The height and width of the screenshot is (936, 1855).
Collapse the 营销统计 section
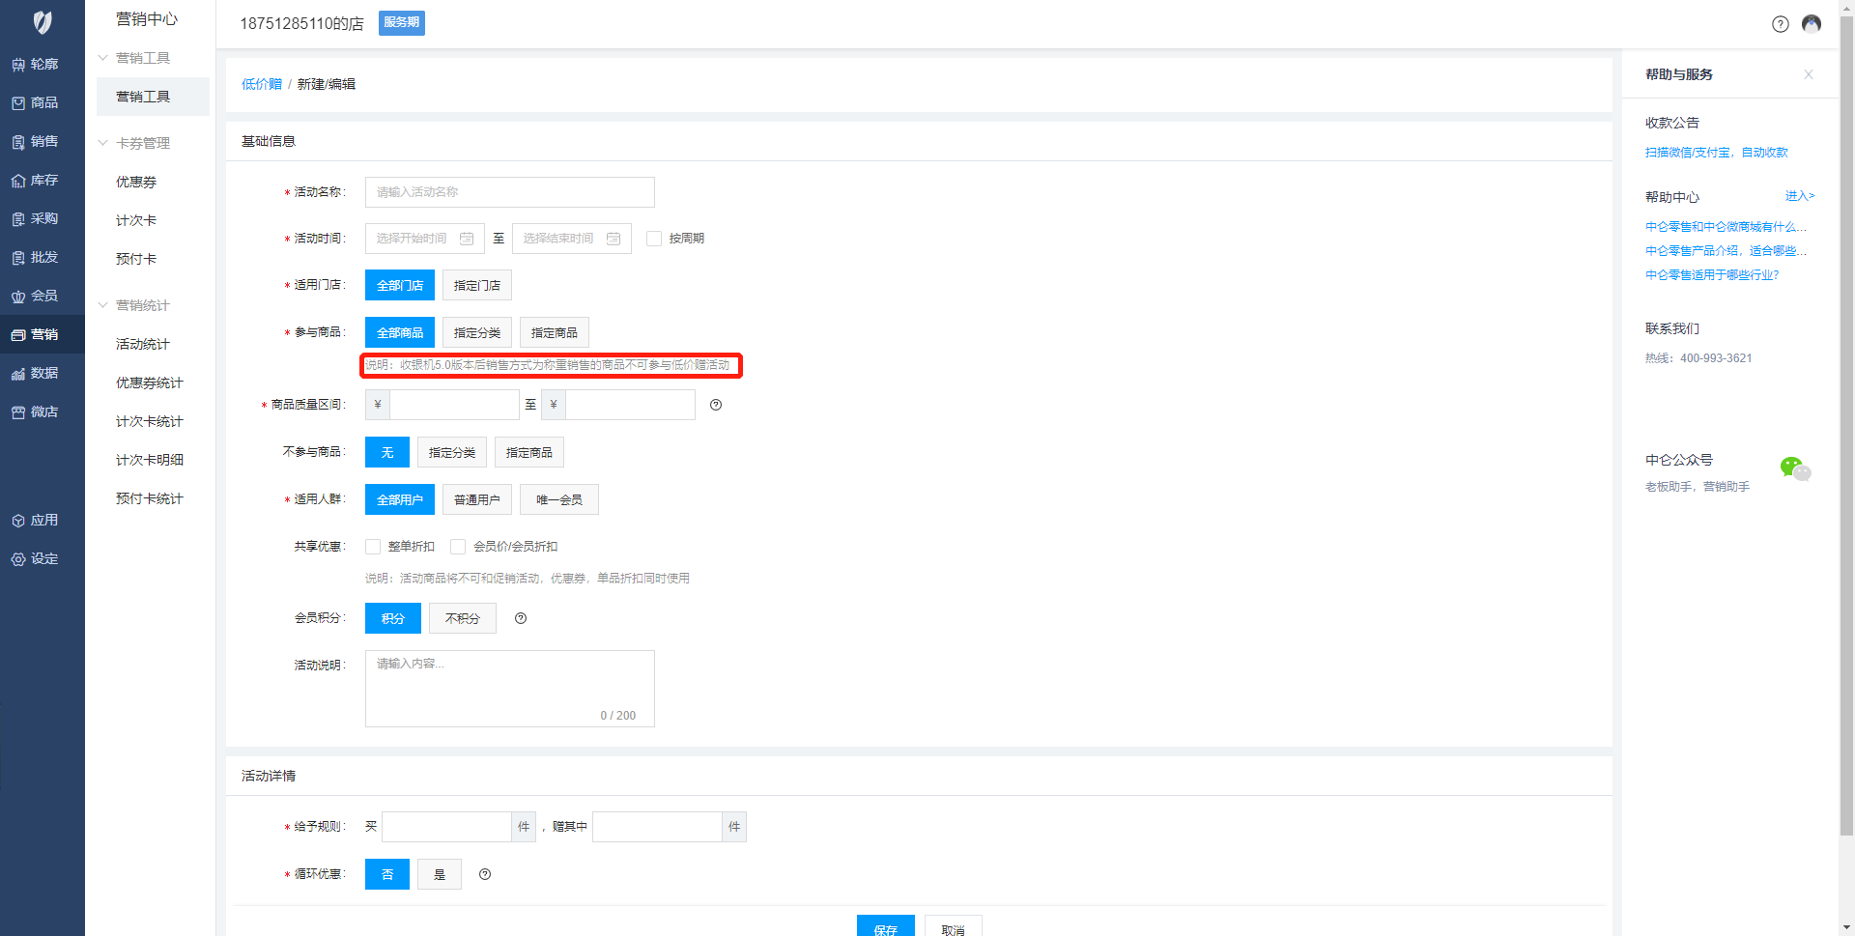tap(103, 305)
